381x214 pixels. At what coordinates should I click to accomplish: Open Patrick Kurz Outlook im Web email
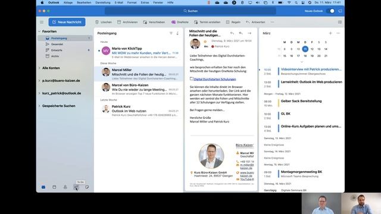(x=139, y=111)
